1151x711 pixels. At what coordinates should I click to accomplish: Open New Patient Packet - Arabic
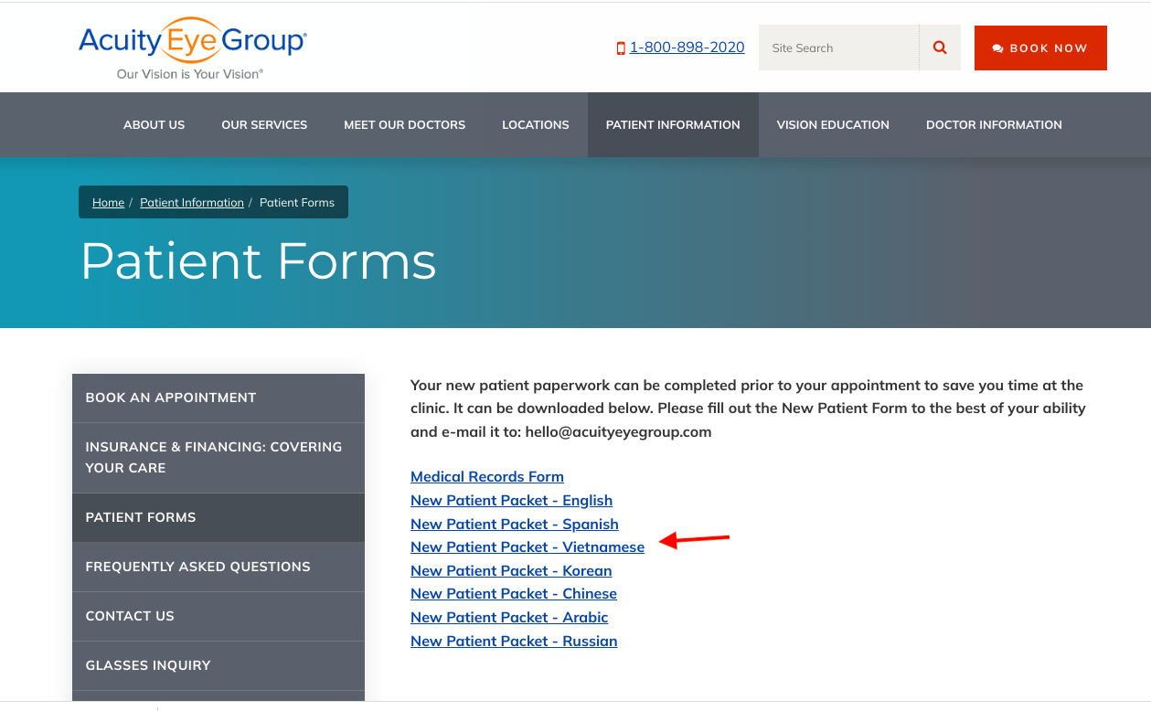[x=509, y=617]
